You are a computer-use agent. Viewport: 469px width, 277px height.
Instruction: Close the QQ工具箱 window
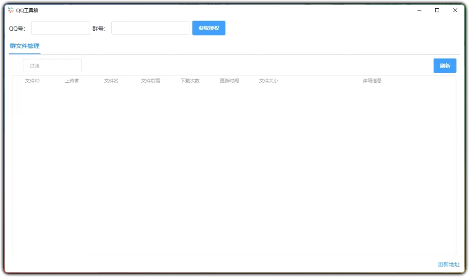455,10
